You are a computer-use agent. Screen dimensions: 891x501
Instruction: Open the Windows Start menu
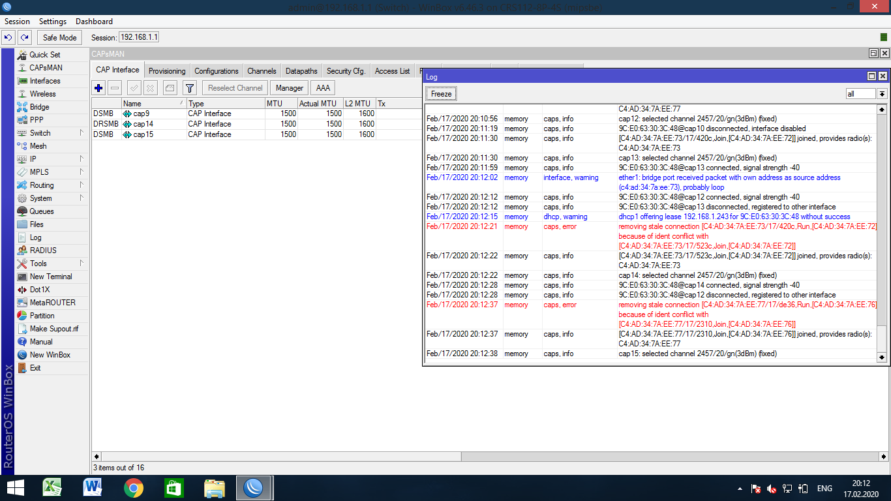pos(14,488)
